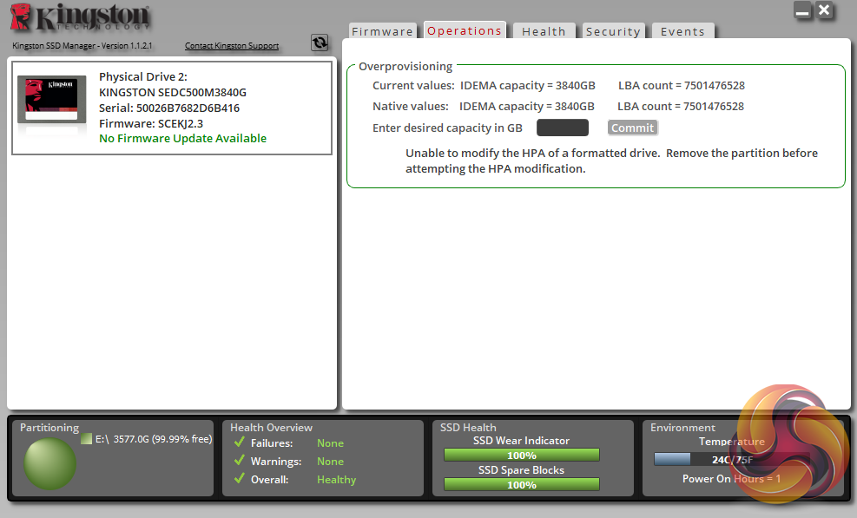The width and height of the screenshot is (857, 518).
Task: Click the 'Partitioning' panel heading
Action: point(49,428)
